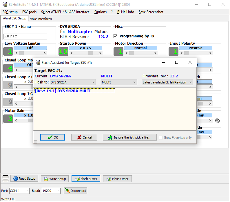Click the small square at the dialog's bottom-left corner
The height and width of the screenshot is (202, 230).
coord(35,142)
